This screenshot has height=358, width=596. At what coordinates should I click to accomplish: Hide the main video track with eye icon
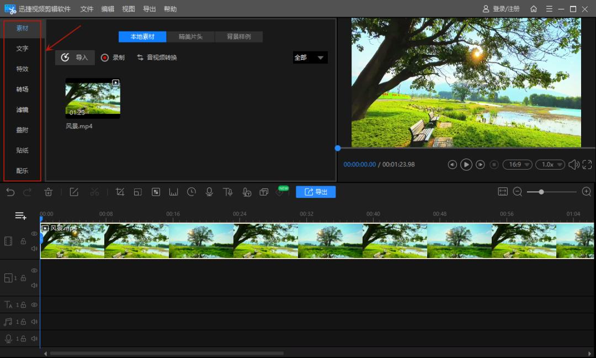click(x=34, y=234)
